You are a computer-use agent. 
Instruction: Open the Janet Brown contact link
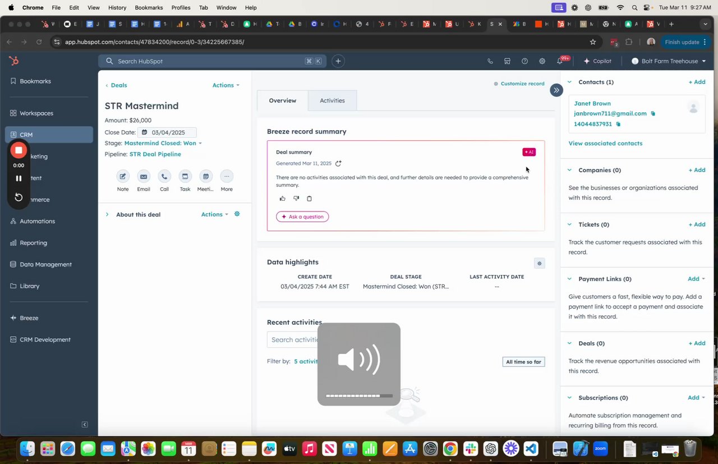coord(592,103)
